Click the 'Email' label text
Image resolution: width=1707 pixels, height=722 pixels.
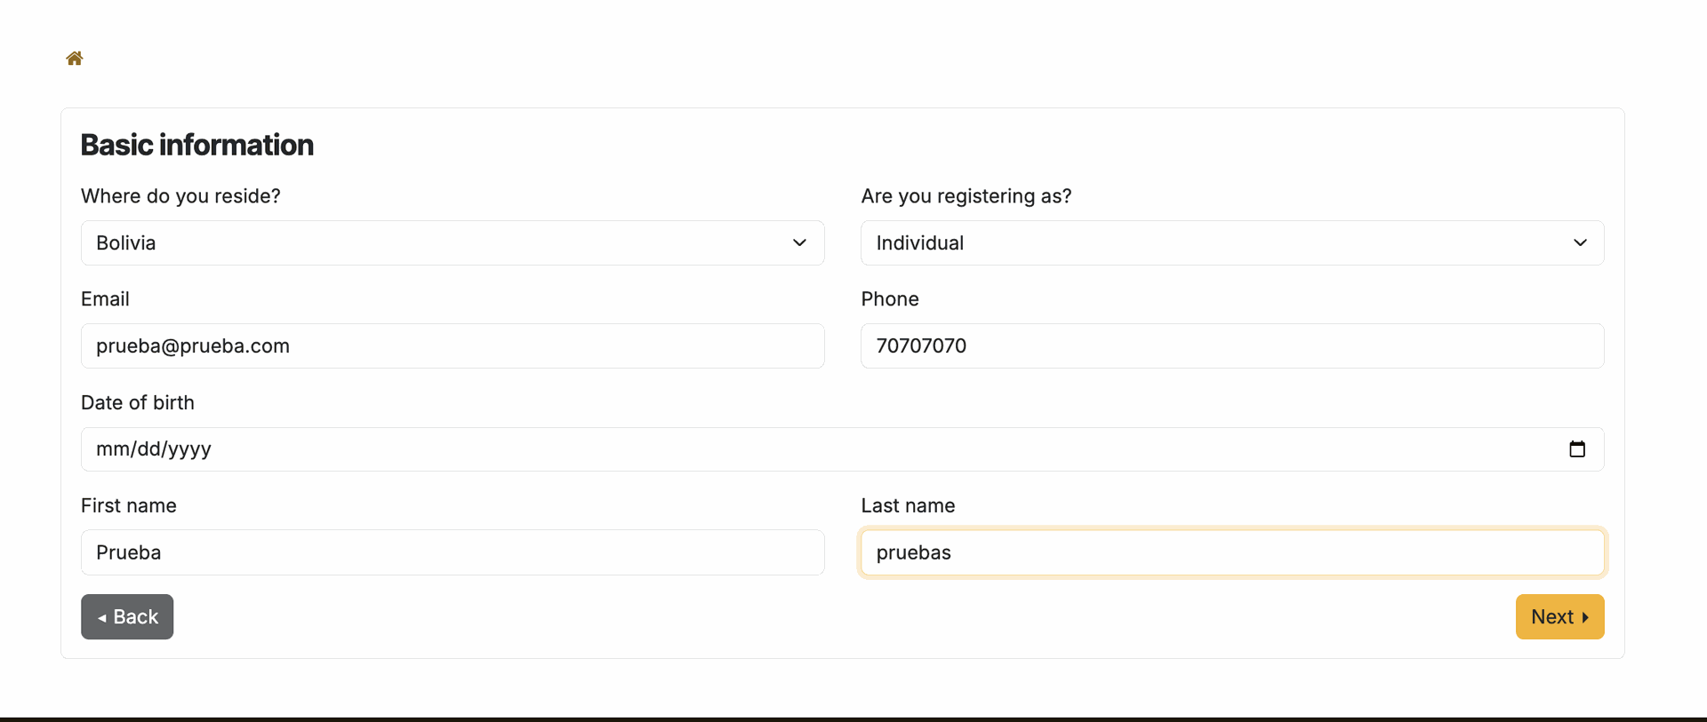coord(105,299)
